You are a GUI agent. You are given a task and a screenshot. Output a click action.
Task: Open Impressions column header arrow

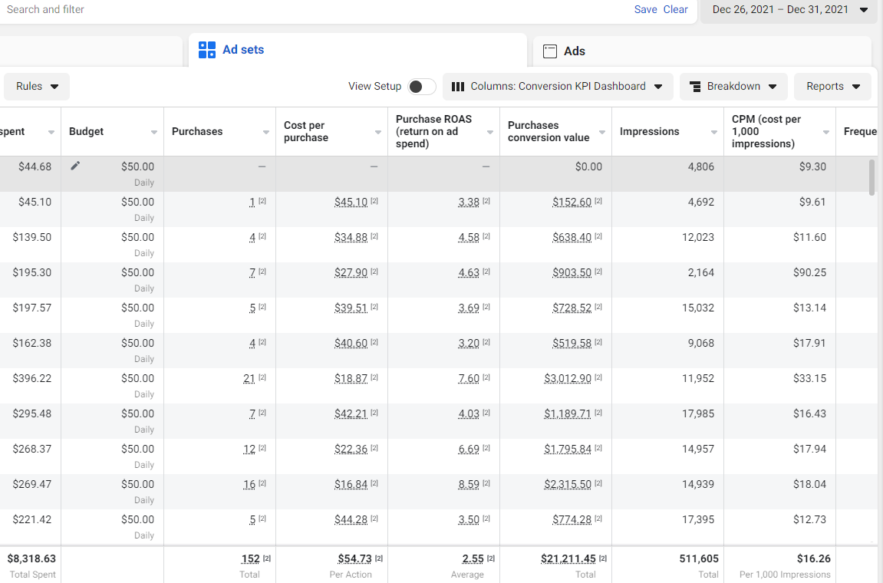click(x=714, y=133)
